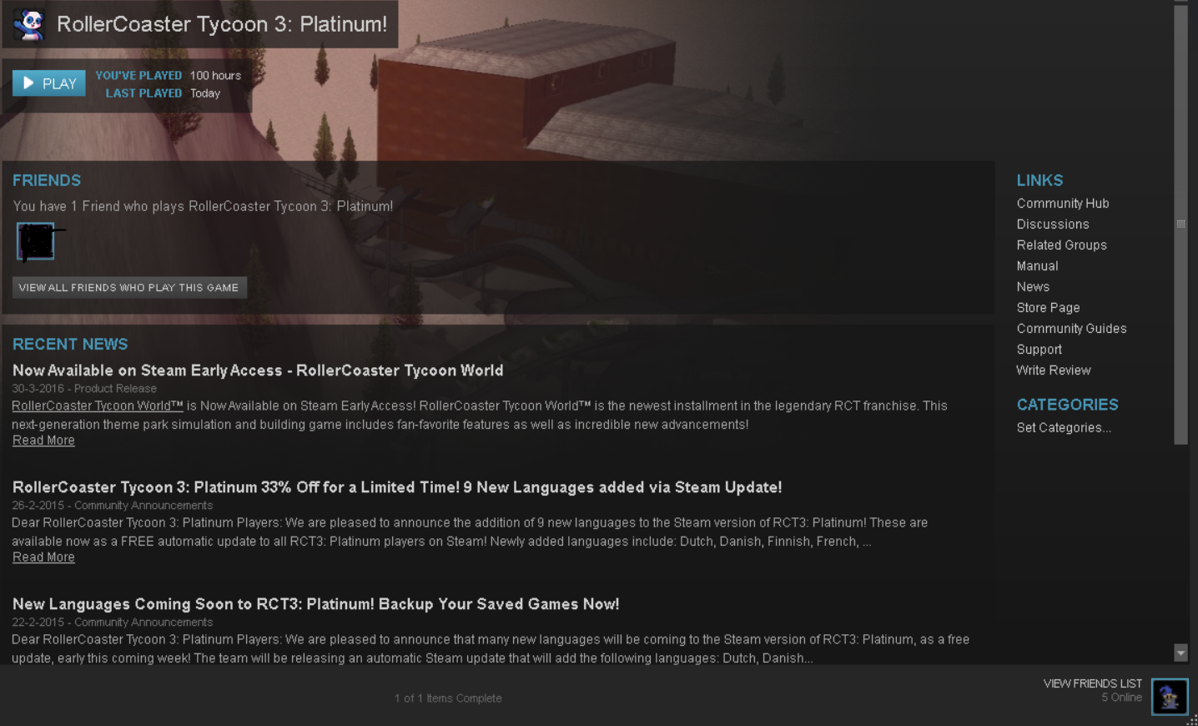The height and width of the screenshot is (726, 1198).
Task: Open RollerCoaster Tycoon World Early Access news headline
Action: point(258,371)
